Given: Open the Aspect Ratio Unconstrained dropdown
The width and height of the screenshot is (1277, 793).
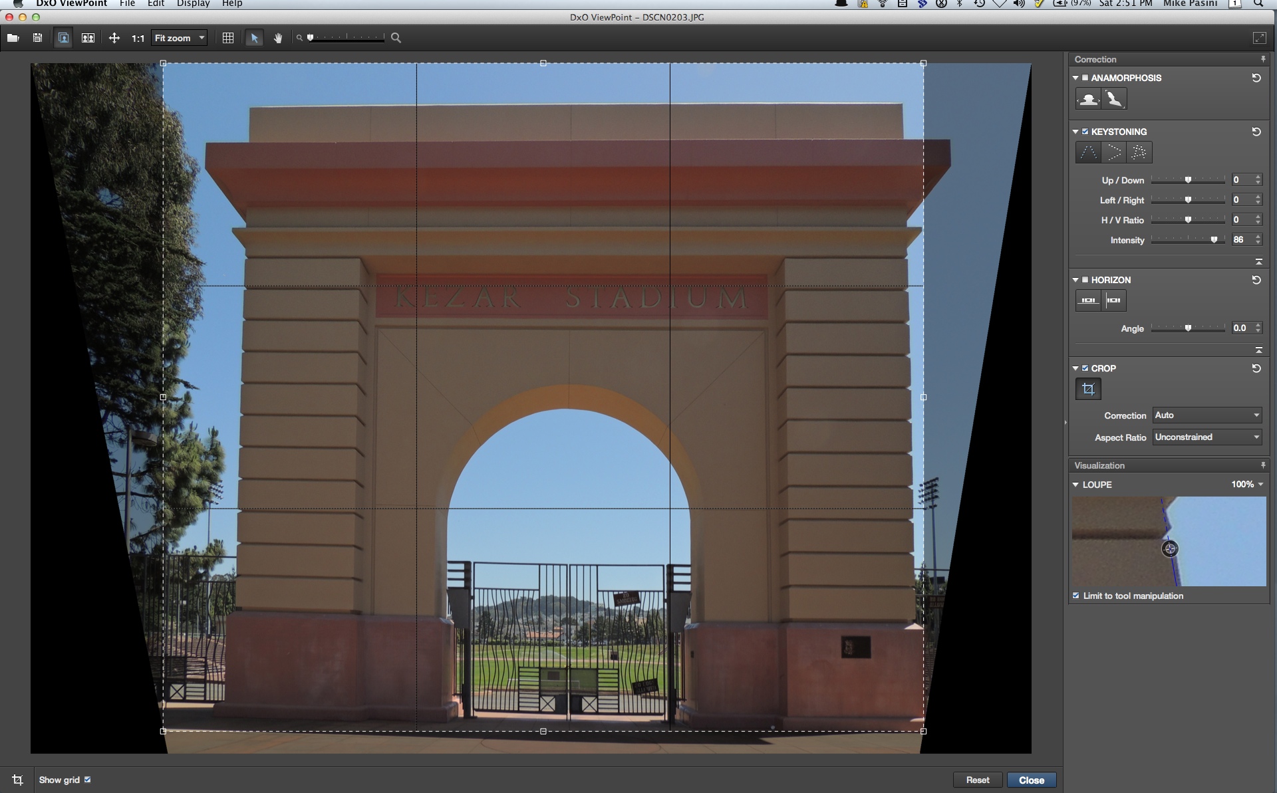Looking at the screenshot, I should (x=1206, y=437).
